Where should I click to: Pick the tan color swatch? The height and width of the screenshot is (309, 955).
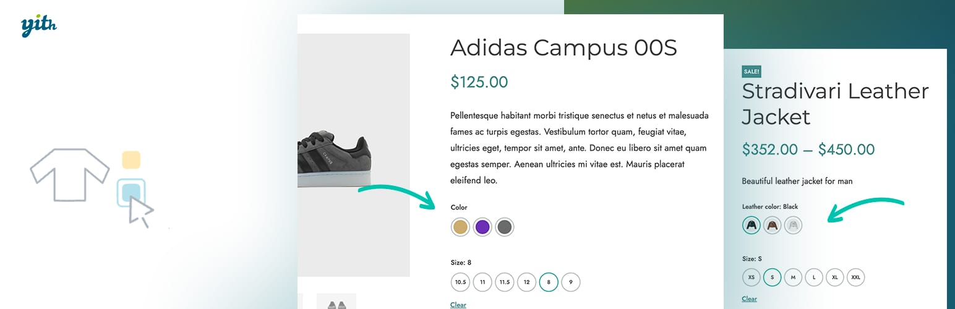(460, 227)
